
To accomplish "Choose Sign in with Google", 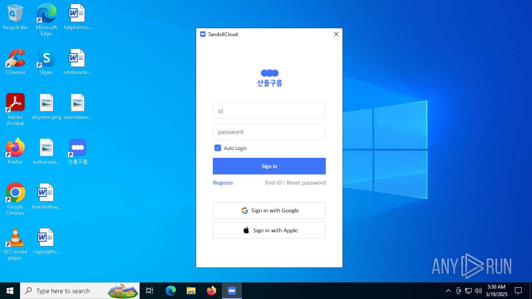I will coord(269,211).
